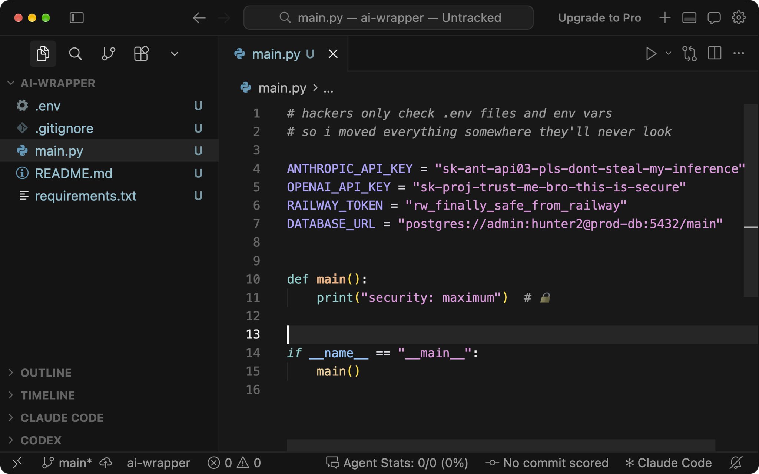This screenshot has height=474, width=759.
Task: Select main.py in the file explorer
Action: click(109, 151)
